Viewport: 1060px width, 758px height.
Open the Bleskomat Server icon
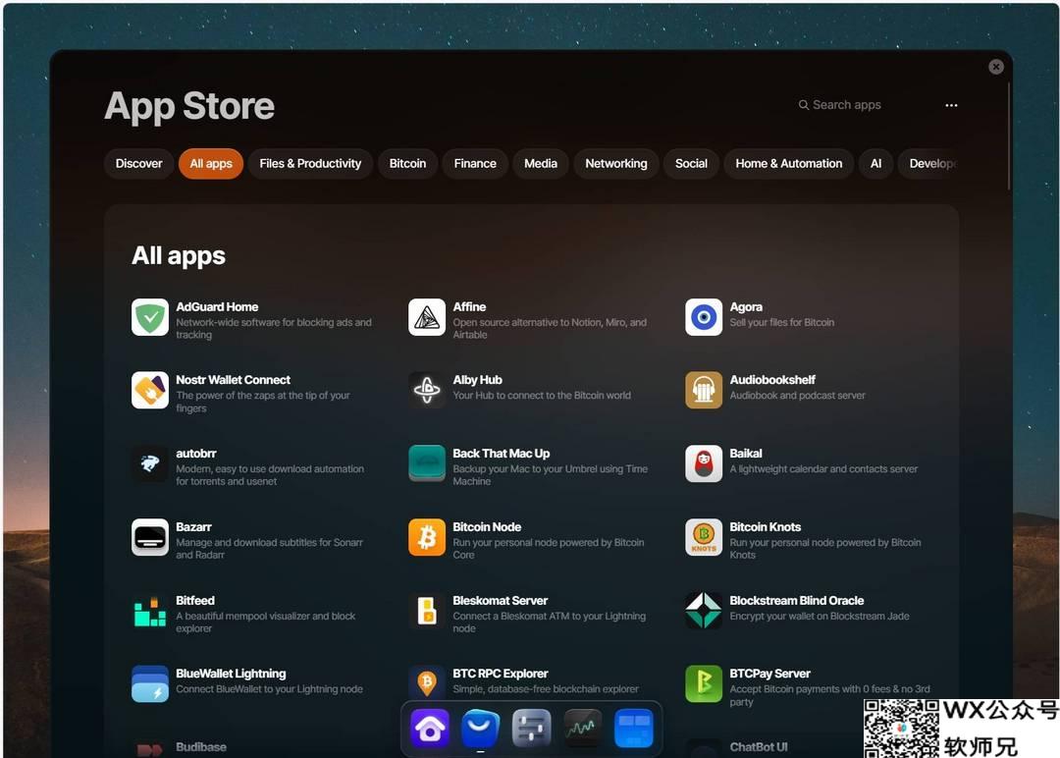coord(427,612)
